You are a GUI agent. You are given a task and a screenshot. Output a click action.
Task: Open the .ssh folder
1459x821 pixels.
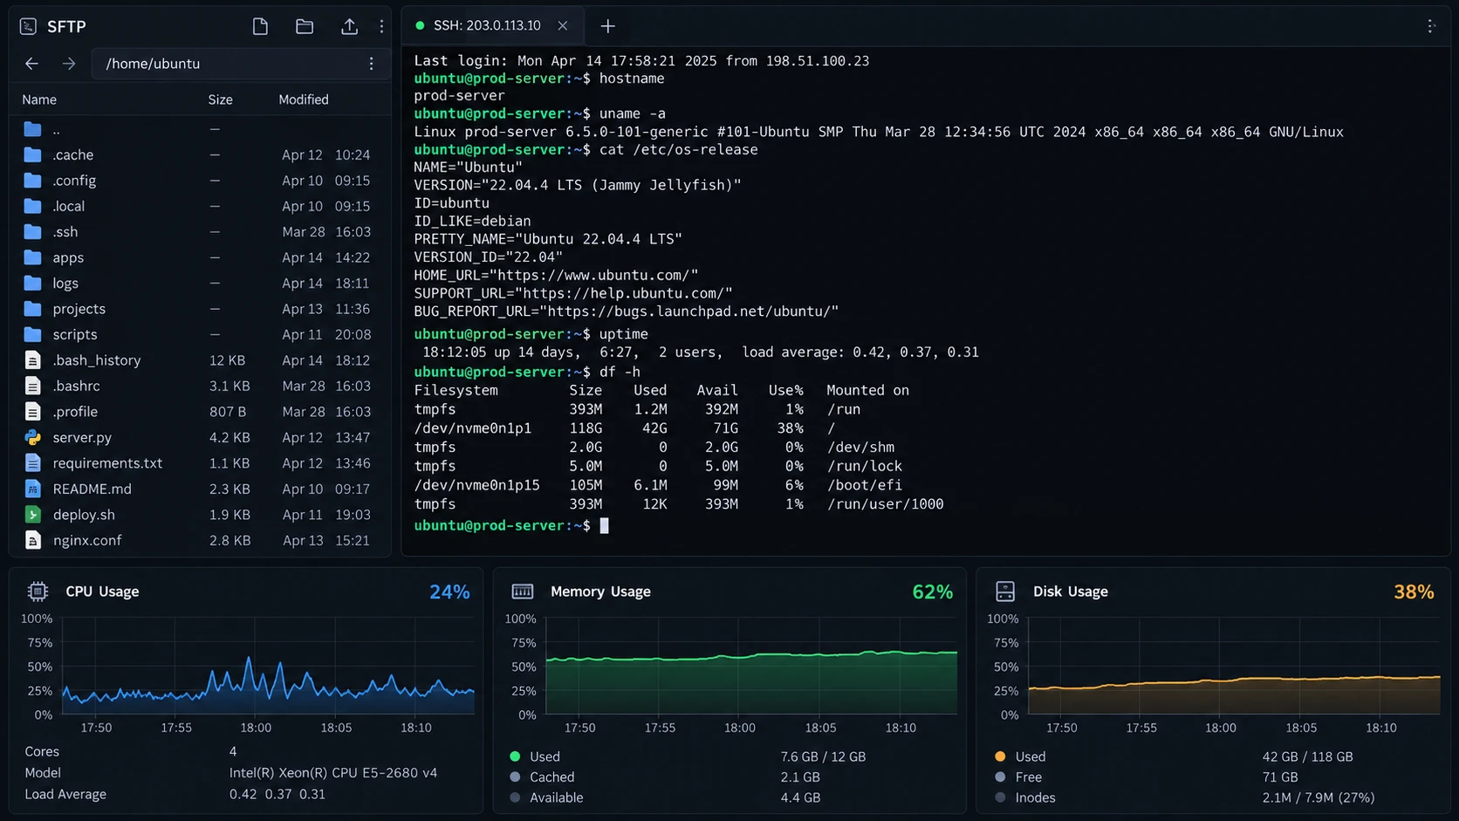[200, 232]
